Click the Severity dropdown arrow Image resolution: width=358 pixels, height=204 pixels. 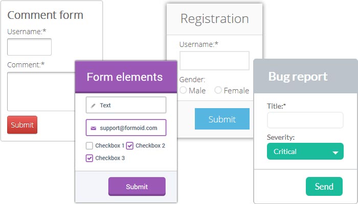336,152
